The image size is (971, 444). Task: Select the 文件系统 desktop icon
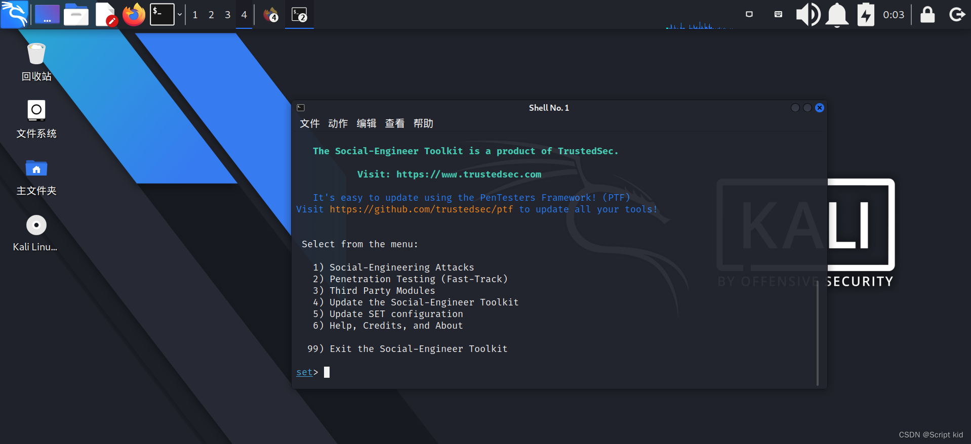36,119
